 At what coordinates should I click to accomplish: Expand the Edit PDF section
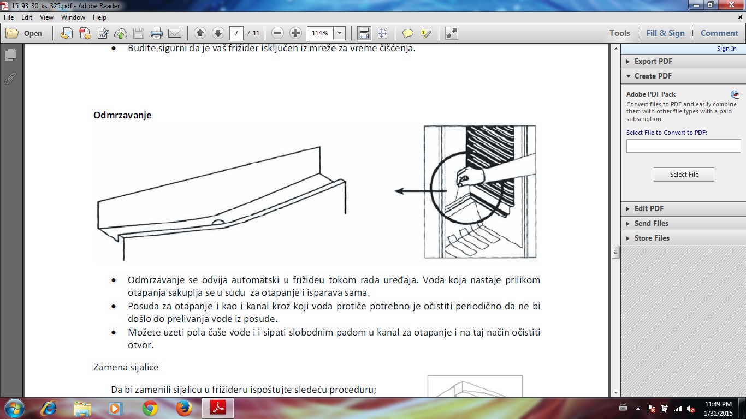click(648, 208)
